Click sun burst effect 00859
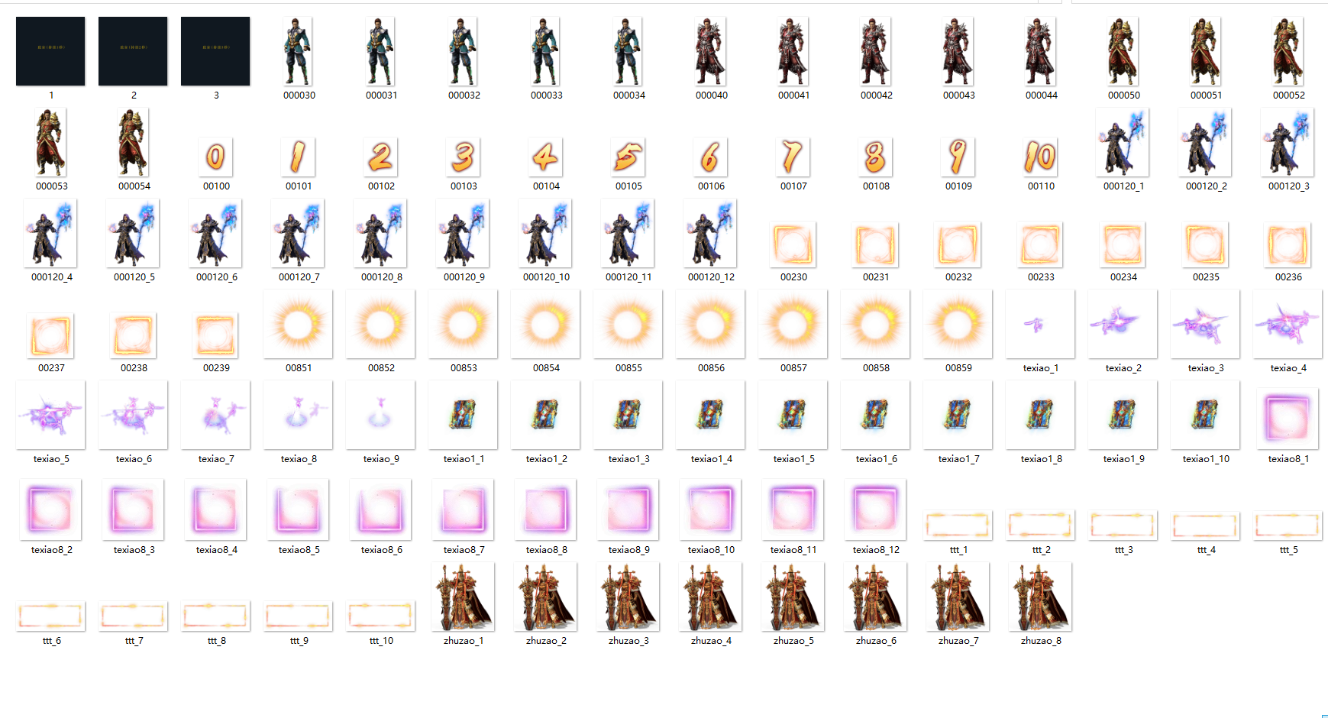This screenshot has height=718, width=1328. point(958,324)
